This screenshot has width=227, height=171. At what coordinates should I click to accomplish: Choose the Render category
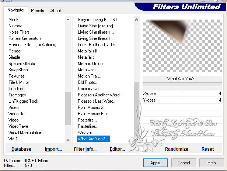click(x=15, y=51)
